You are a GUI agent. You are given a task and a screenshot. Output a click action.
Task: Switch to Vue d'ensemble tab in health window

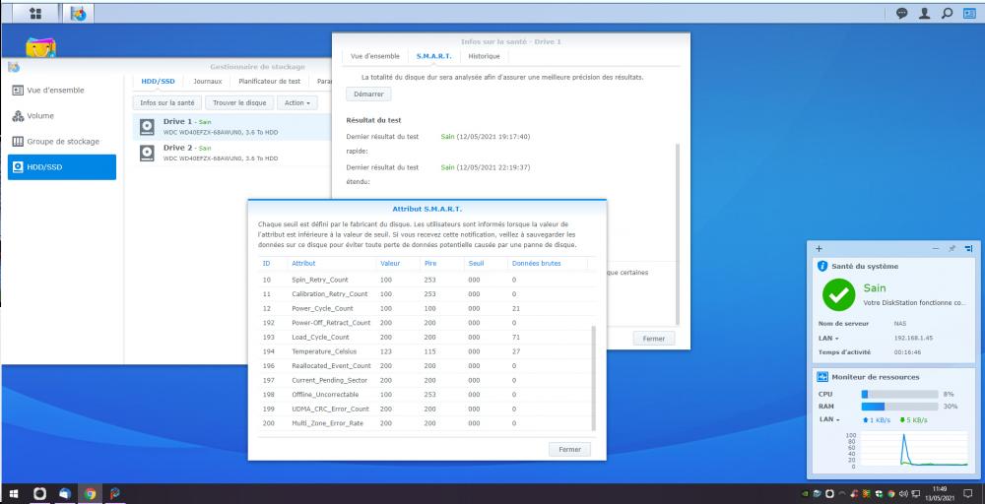[x=375, y=56]
